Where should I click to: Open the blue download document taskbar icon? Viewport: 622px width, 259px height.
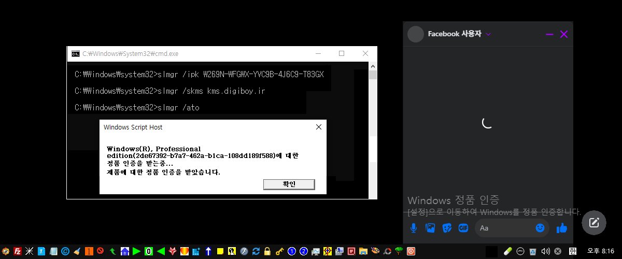41,251
